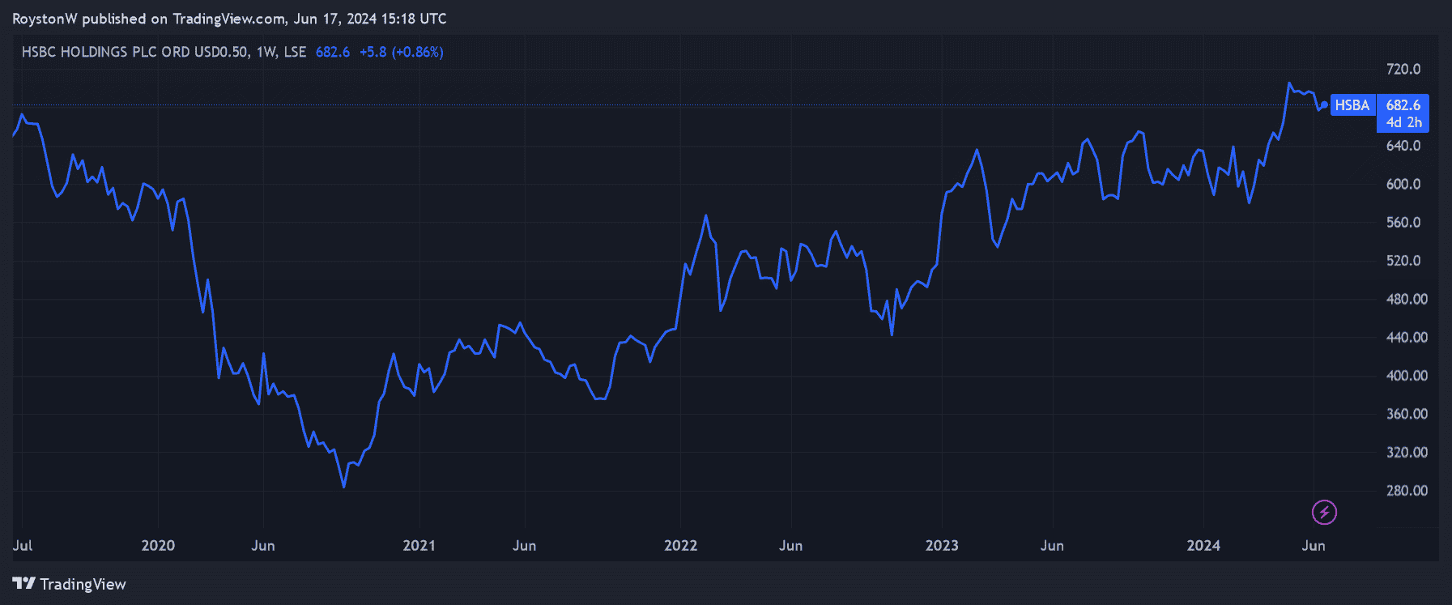Click the 2024 label on time axis
Viewport: 1452px width, 605px height.
[x=1203, y=545]
